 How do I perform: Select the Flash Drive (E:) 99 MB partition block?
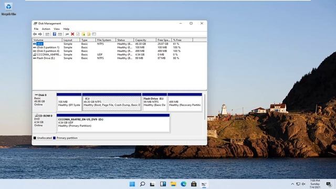pos(154,102)
